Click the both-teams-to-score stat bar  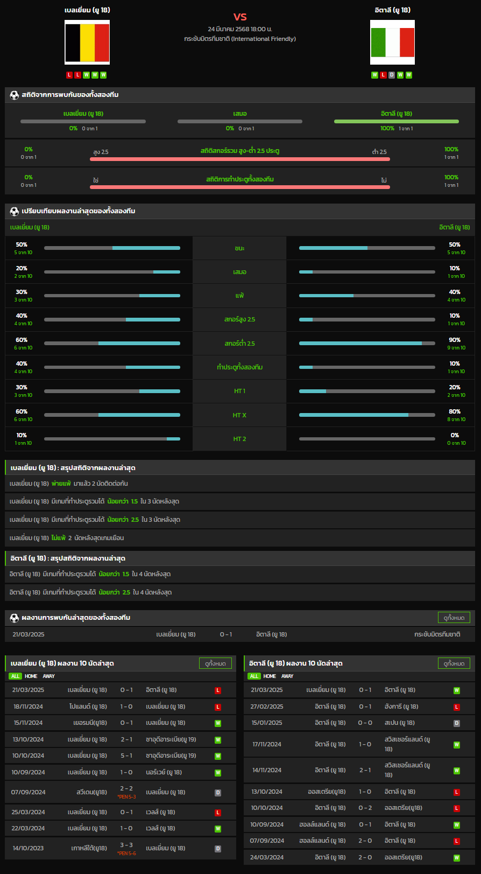pyautogui.click(x=240, y=187)
